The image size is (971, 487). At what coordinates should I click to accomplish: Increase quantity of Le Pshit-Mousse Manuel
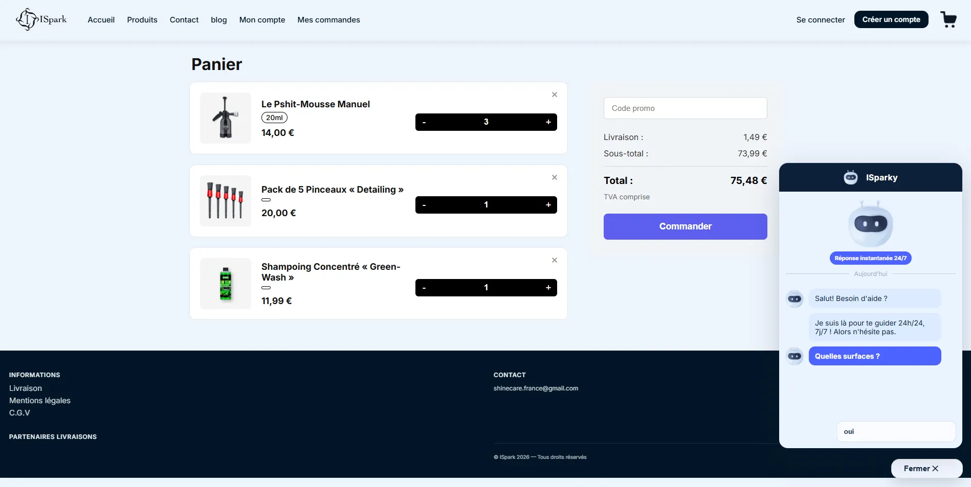point(547,122)
